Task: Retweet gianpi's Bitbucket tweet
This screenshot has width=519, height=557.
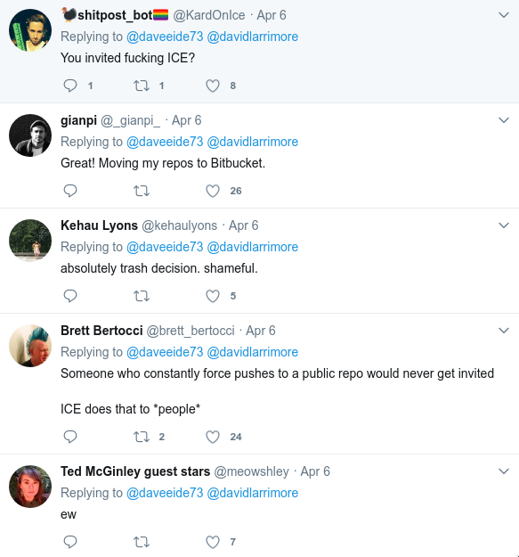Action: tap(142, 191)
